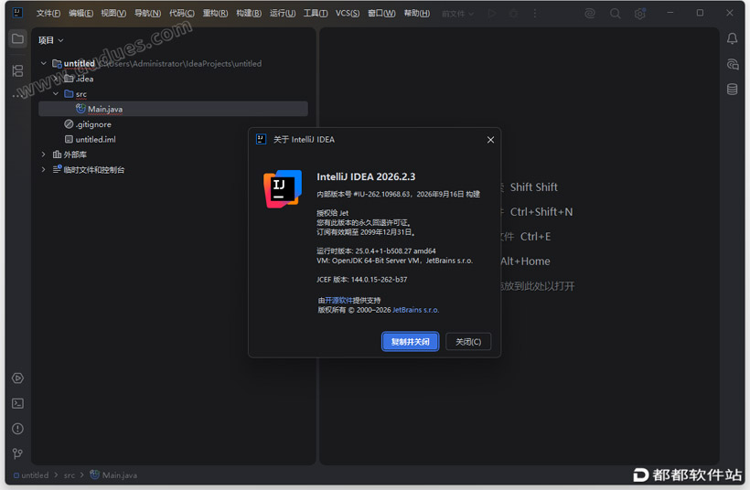The height and width of the screenshot is (490, 750).
Task: Click Main.java in the navigation breadcrumb
Action: (x=113, y=475)
